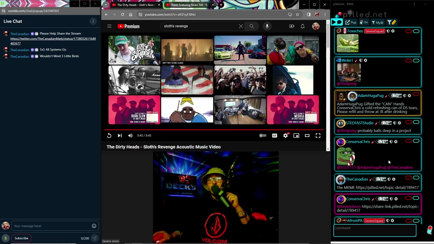Viewport: 434px width, 244px height.
Task: Click the Pilled 'Pop' popout button
Action: pos(351,22)
